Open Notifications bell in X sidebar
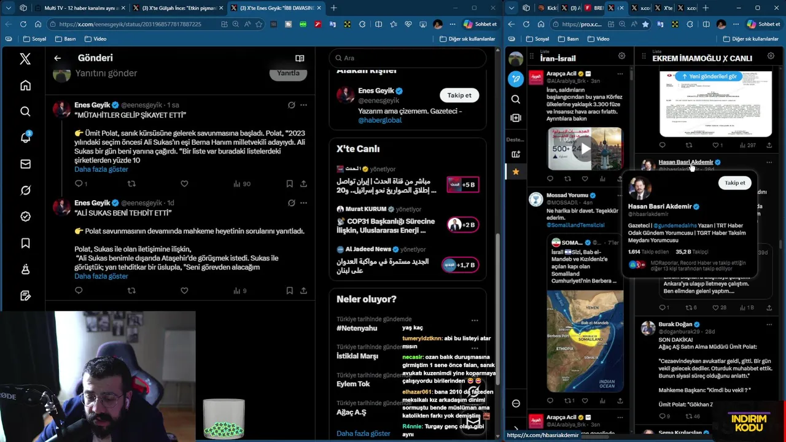Image resolution: width=786 pixels, height=442 pixels. (x=25, y=138)
